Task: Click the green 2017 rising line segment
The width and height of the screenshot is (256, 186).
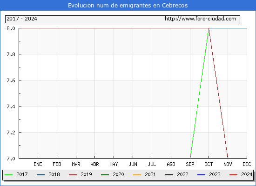Action: click(x=199, y=93)
